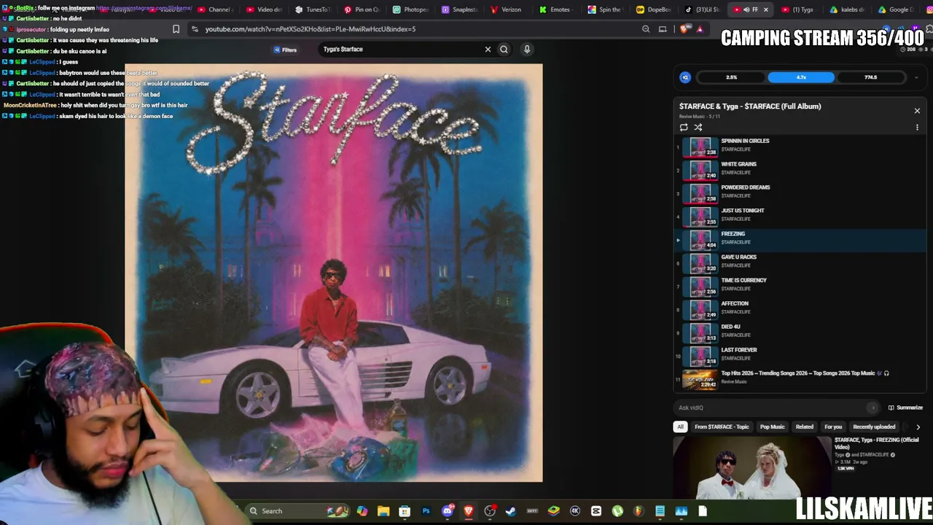Open Microsoft Store from the taskbar
This screenshot has width=933, height=525.
[x=405, y=511]
